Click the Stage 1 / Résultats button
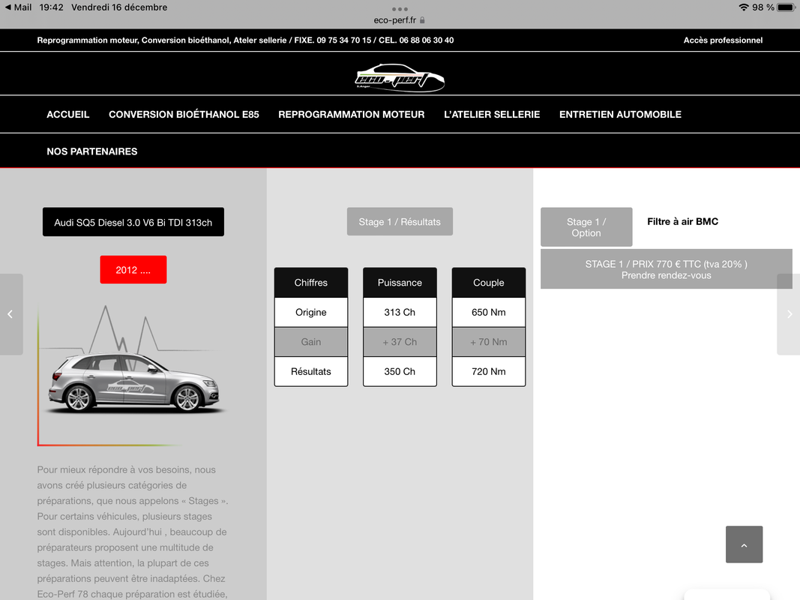The width and height of the screenshot is (800, 600). coord(400,222)
